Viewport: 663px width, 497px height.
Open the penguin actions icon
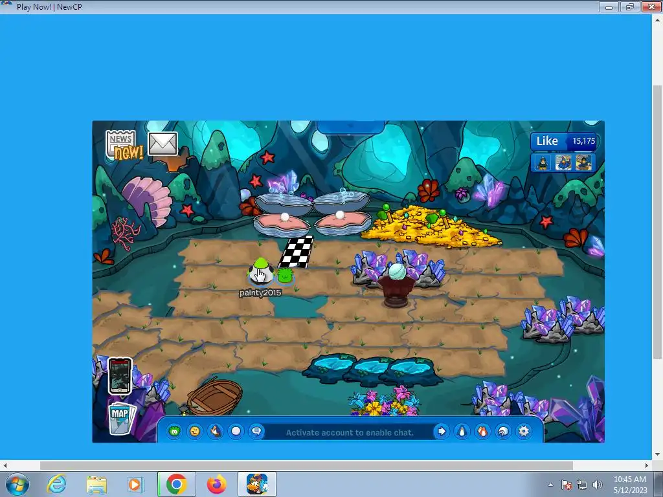pos(216,431)
